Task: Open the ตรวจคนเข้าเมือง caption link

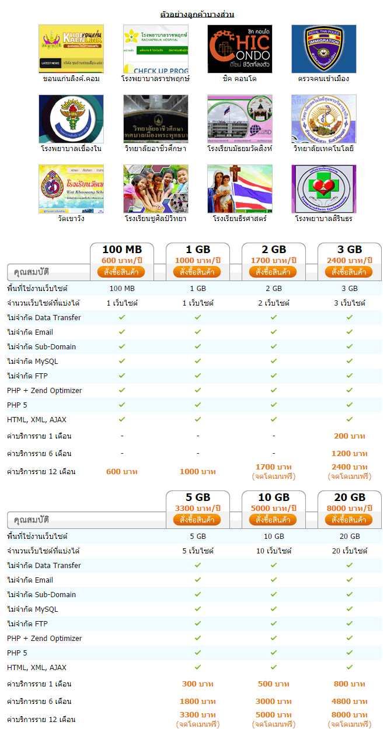Action: coord(324,79)
